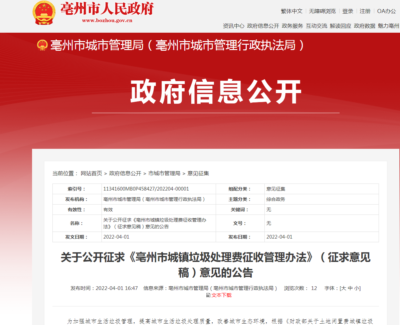400x325 pixels.
Task: Go to 意见征集 breadcrumb
Action: 198,173
